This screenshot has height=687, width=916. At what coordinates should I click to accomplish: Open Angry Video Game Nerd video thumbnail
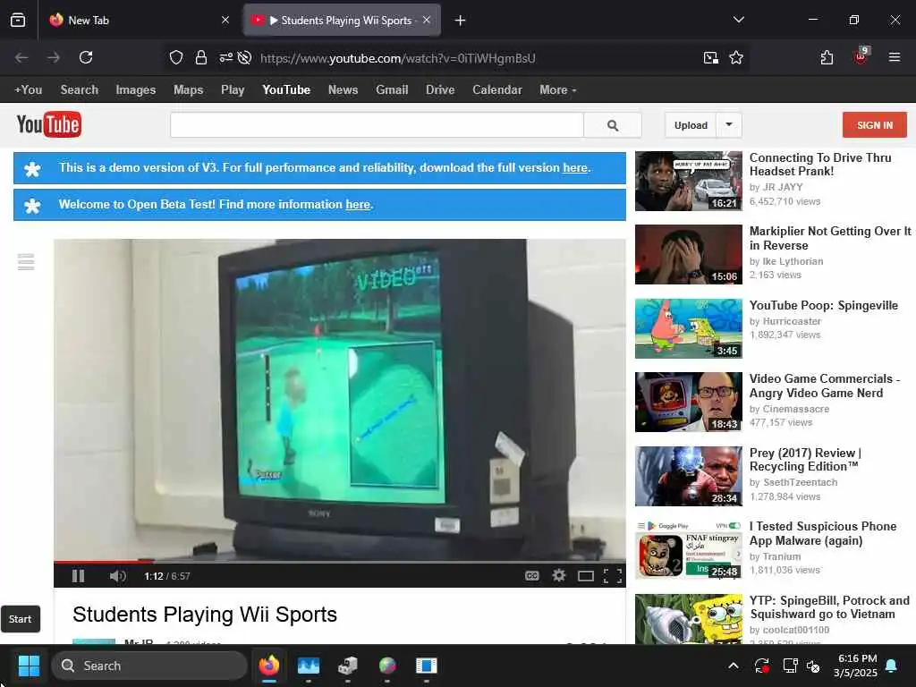tap(688, 402)
